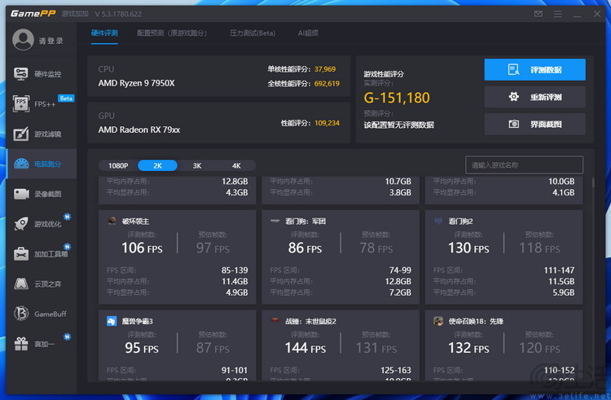Click the 重新评测 re-test button
Viewport: 611px width, 400px height.
point(534,97)
